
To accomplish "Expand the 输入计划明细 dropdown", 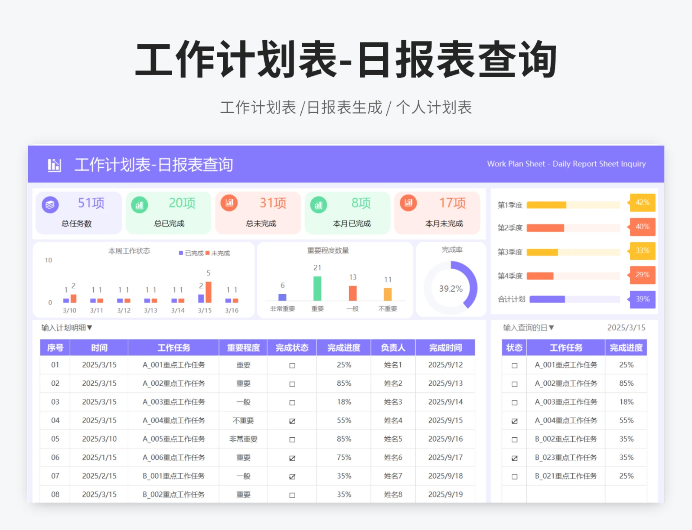I will [67, 328].
